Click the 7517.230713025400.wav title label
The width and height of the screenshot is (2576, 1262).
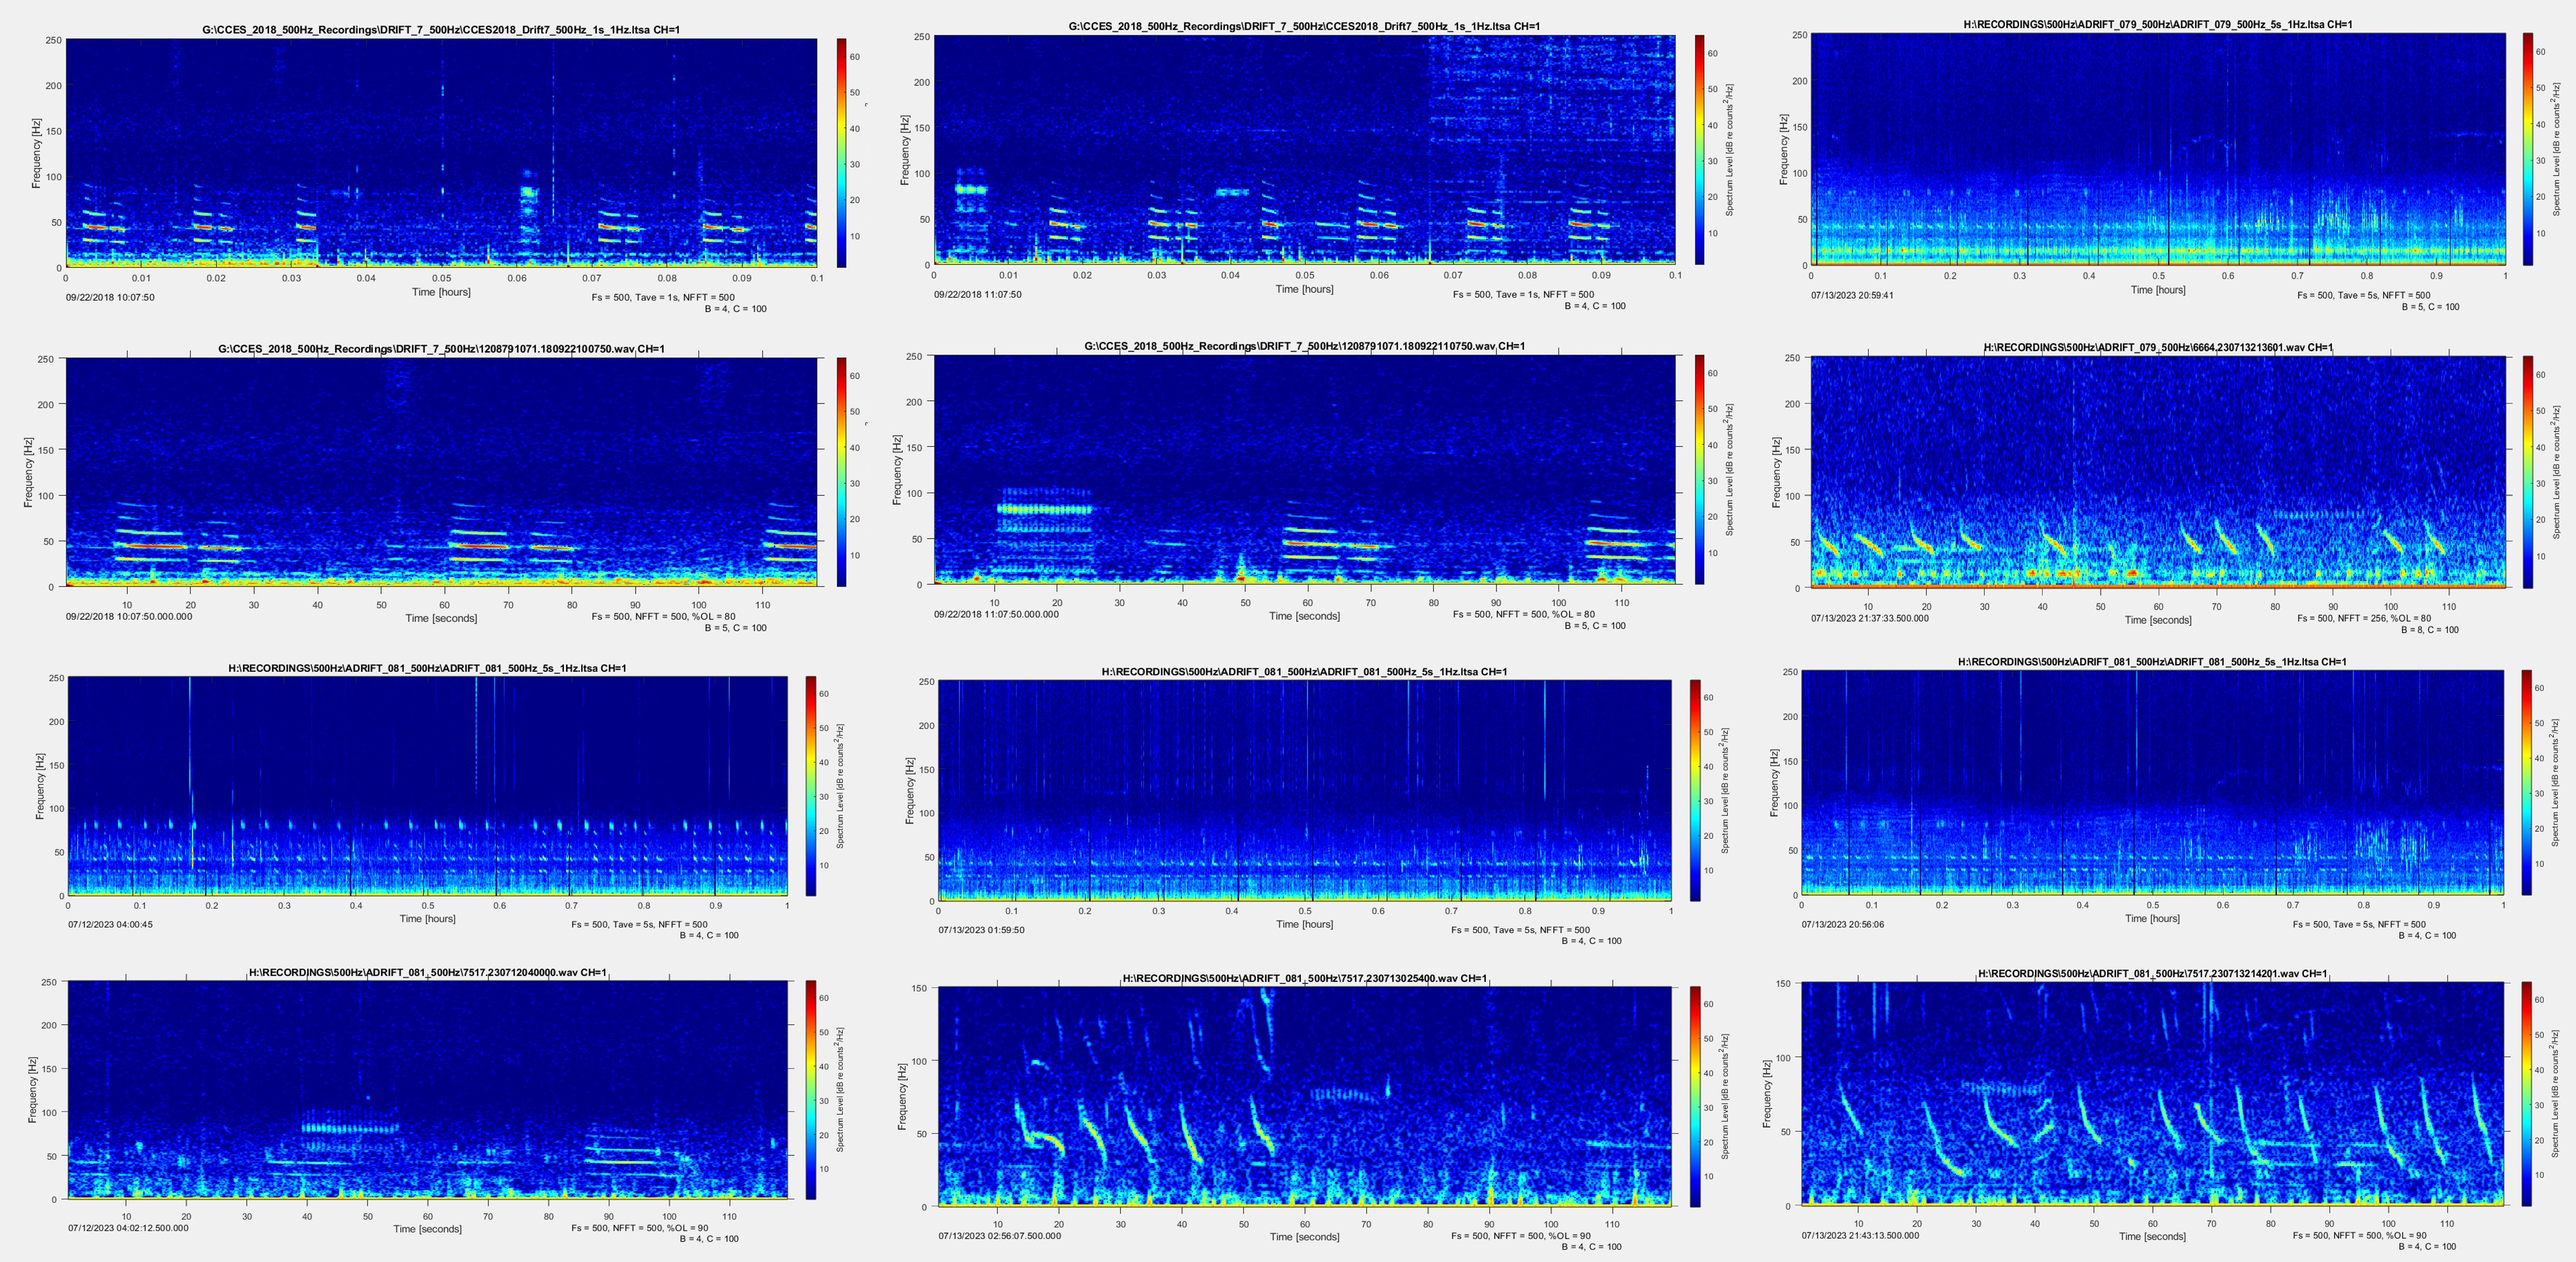[1304, 978]
